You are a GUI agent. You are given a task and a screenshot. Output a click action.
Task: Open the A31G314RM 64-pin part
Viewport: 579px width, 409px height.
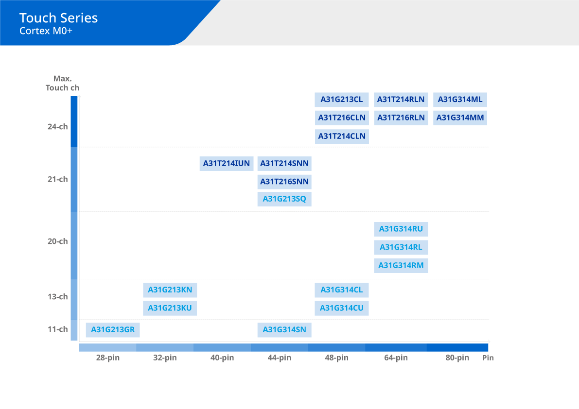[x=401, y=265]
